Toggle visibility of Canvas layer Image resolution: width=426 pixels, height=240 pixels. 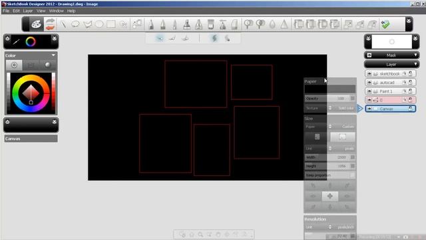(x=369, y=109)
